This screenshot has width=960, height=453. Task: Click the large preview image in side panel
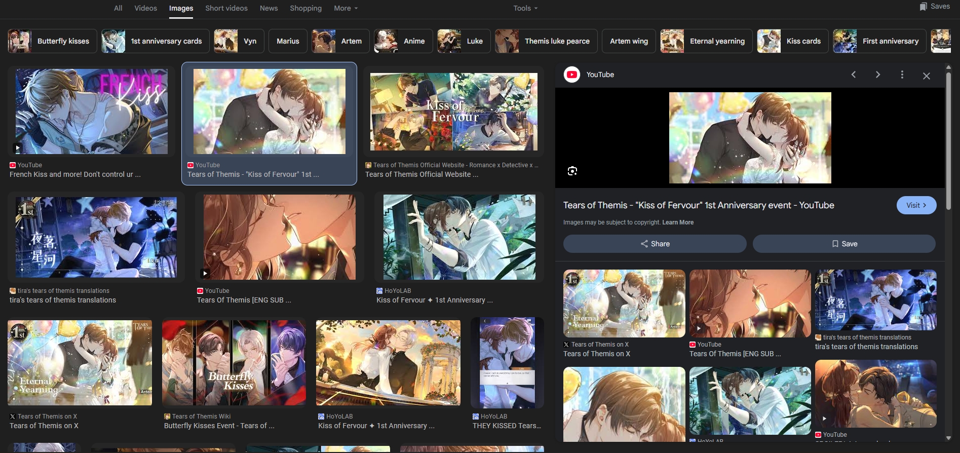click(x=750, y=138)
